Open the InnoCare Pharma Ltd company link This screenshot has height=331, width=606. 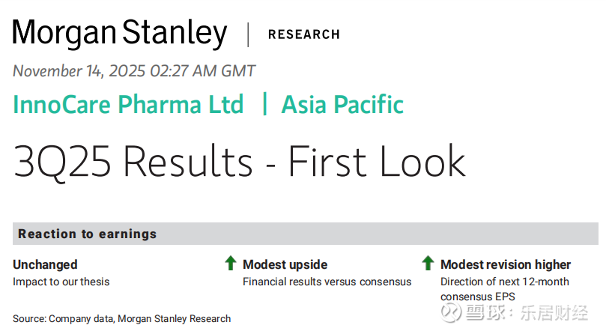(x=128, y=104)
